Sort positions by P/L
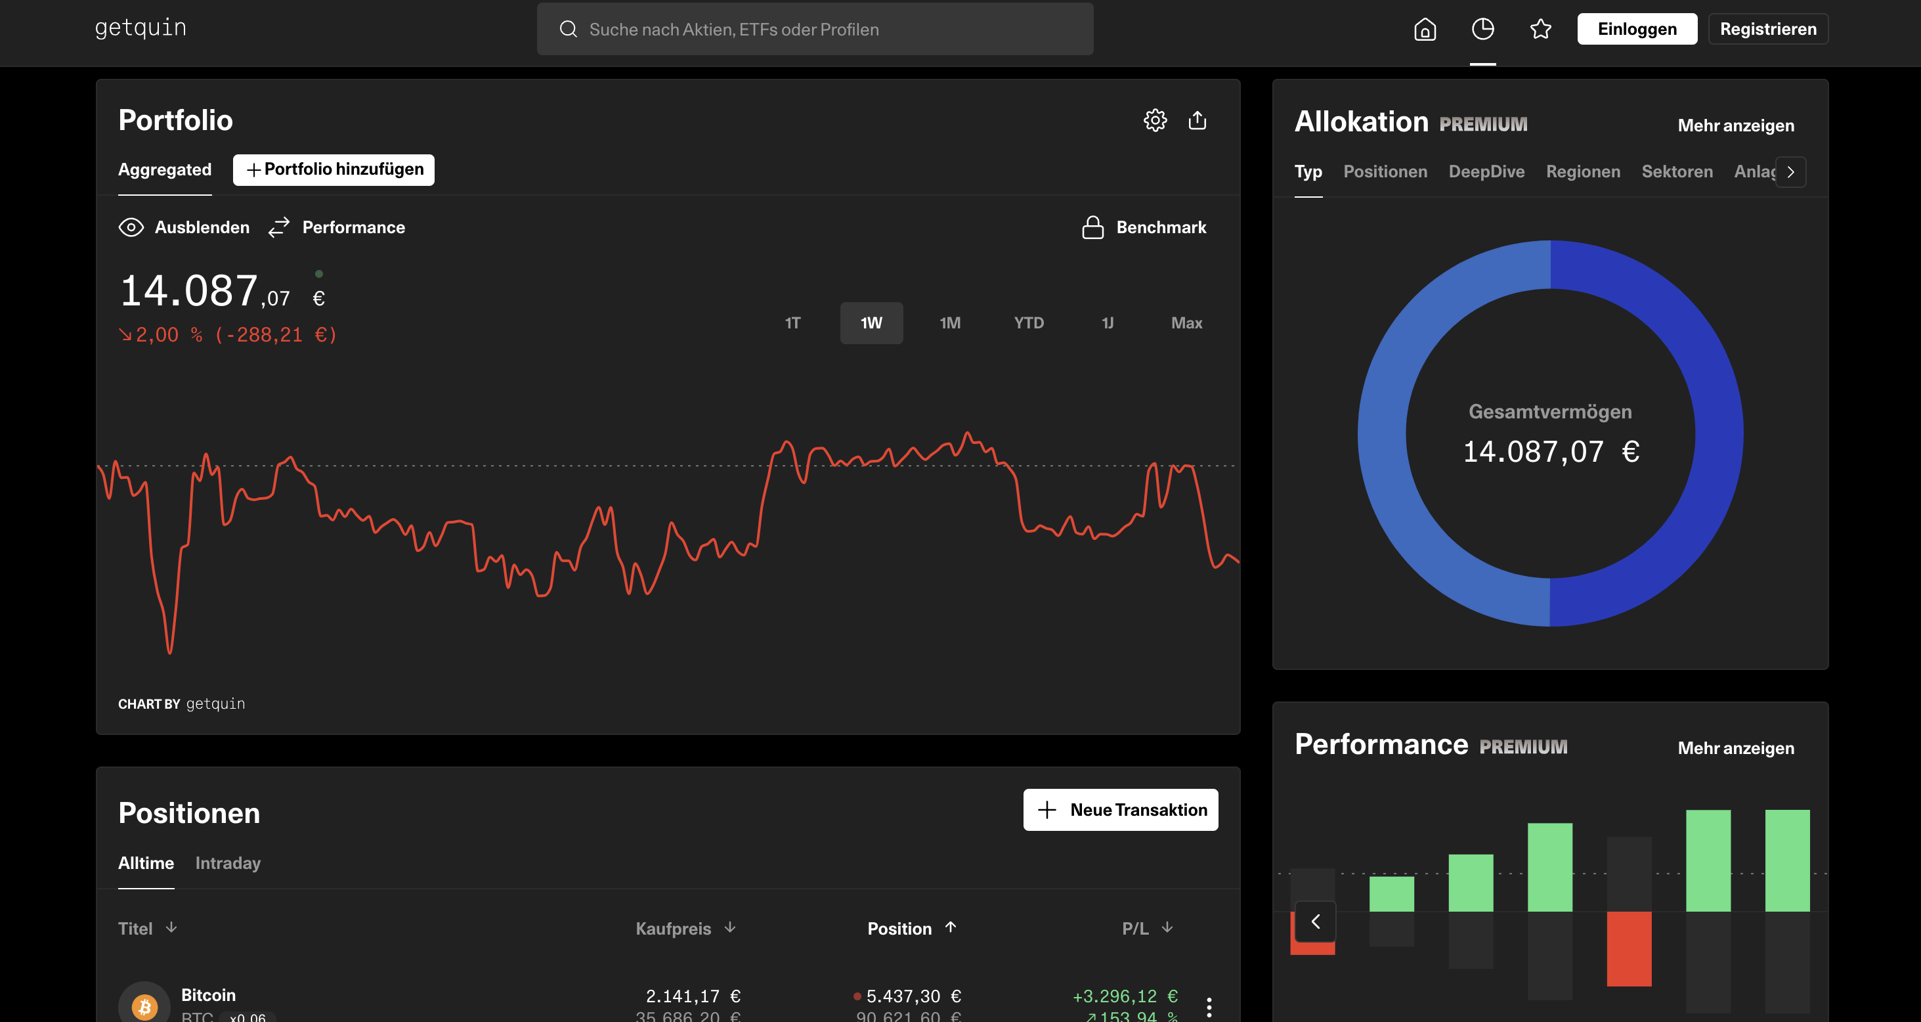The width and height of the screenshot is (1921, 1022). pos(1148,928)
